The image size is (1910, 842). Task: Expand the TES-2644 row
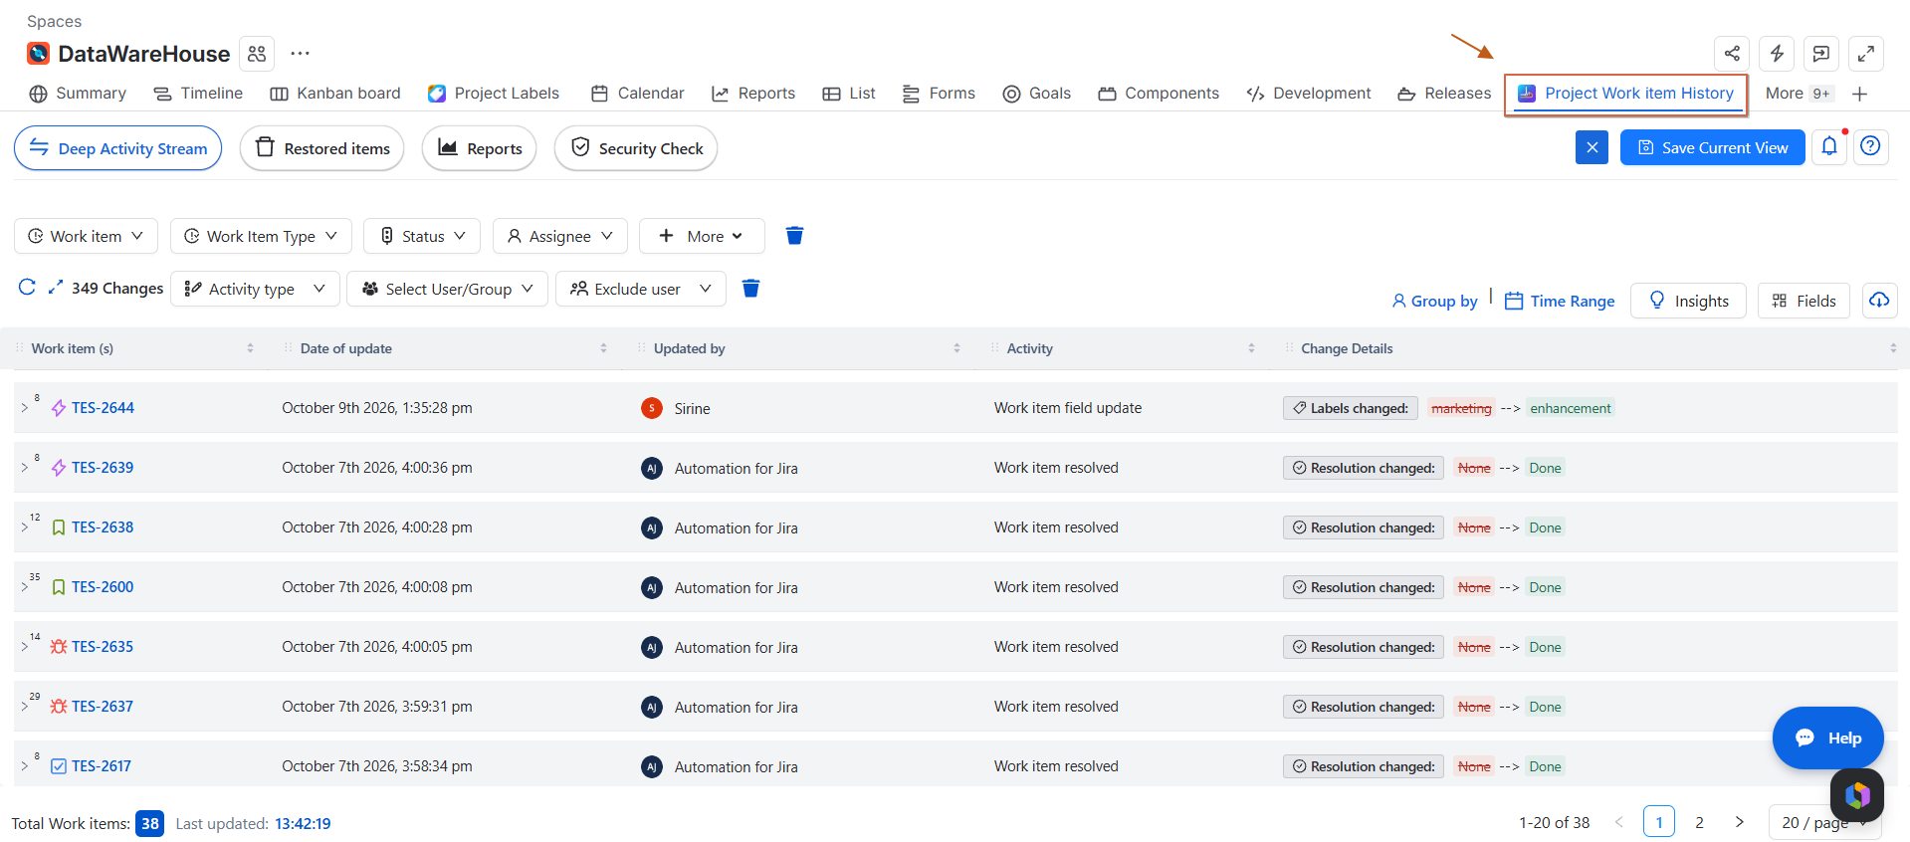pyautogui.click(x=25, y=408)
